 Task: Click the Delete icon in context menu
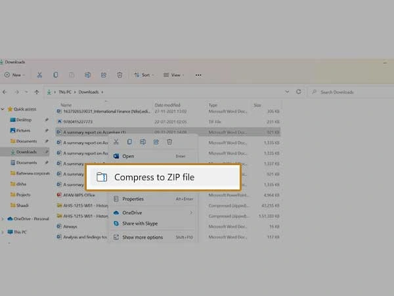(169, 141)
